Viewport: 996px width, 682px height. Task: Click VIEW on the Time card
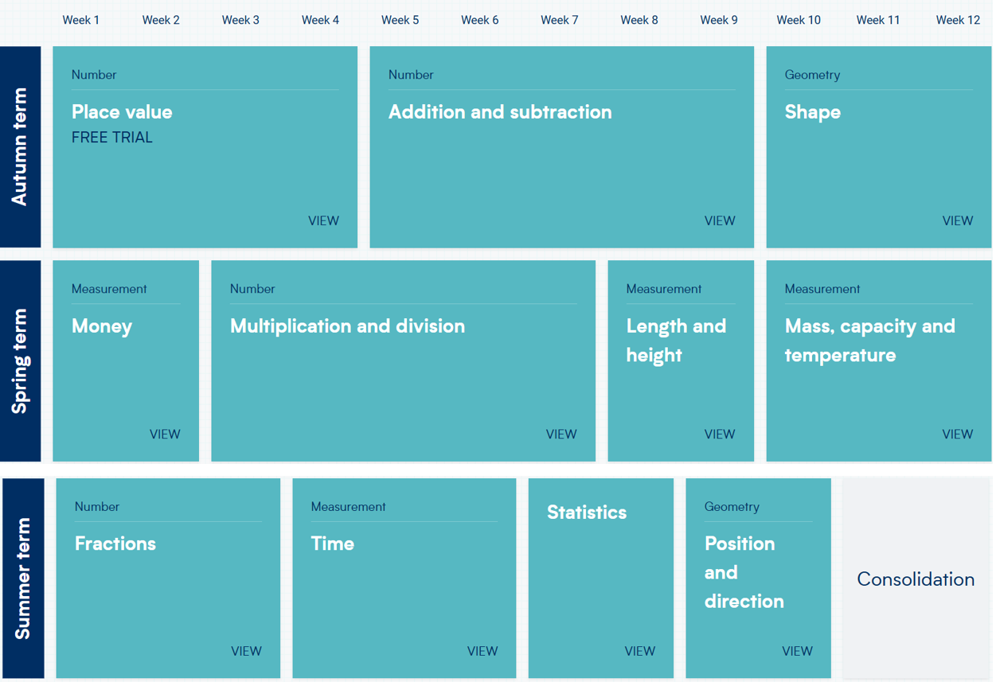[x=482, y=651]
